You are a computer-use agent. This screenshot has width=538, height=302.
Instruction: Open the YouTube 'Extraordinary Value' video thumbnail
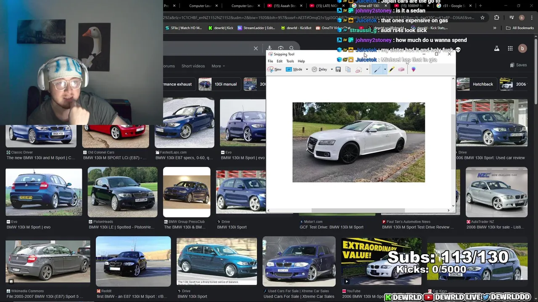(x=381, y=261)
